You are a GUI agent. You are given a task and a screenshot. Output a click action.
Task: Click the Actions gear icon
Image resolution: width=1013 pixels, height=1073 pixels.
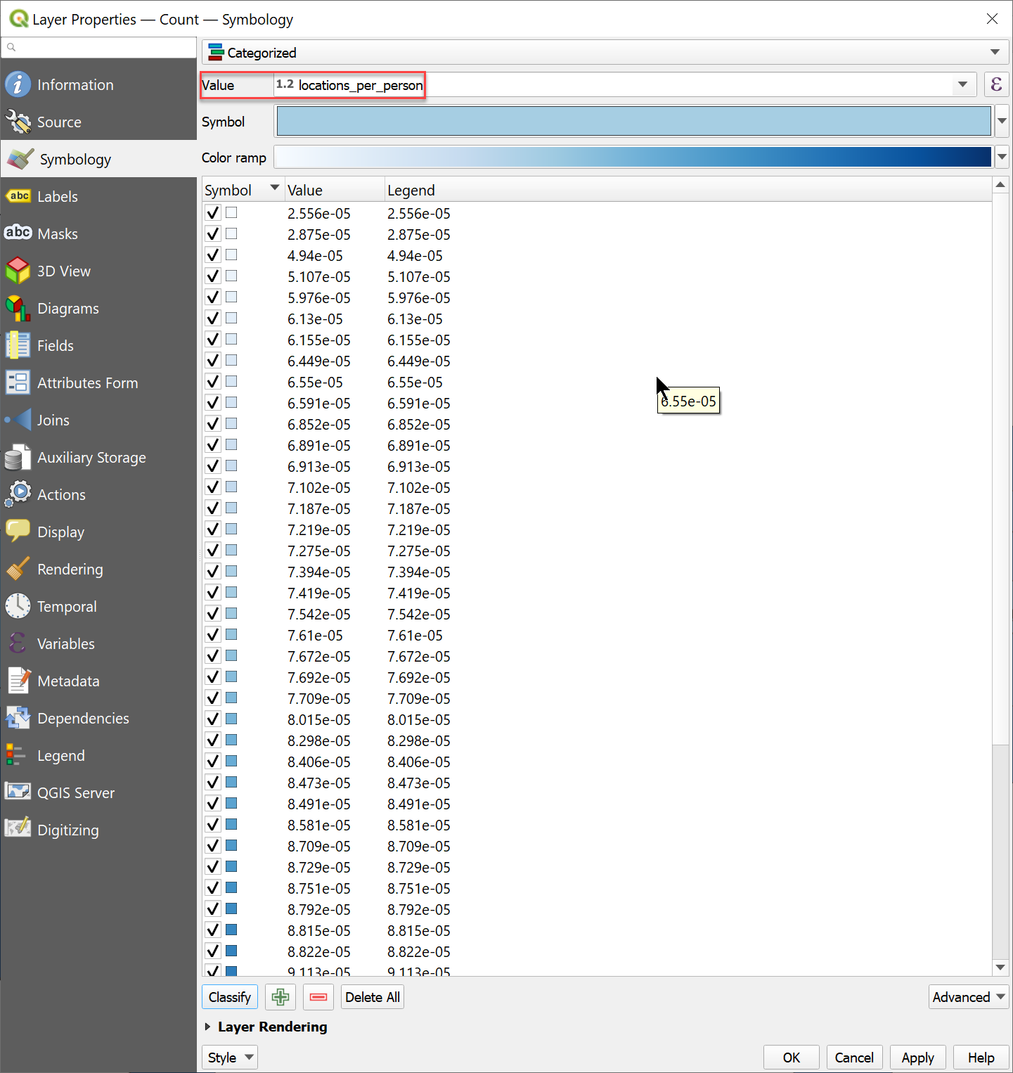tap(18, 494)
